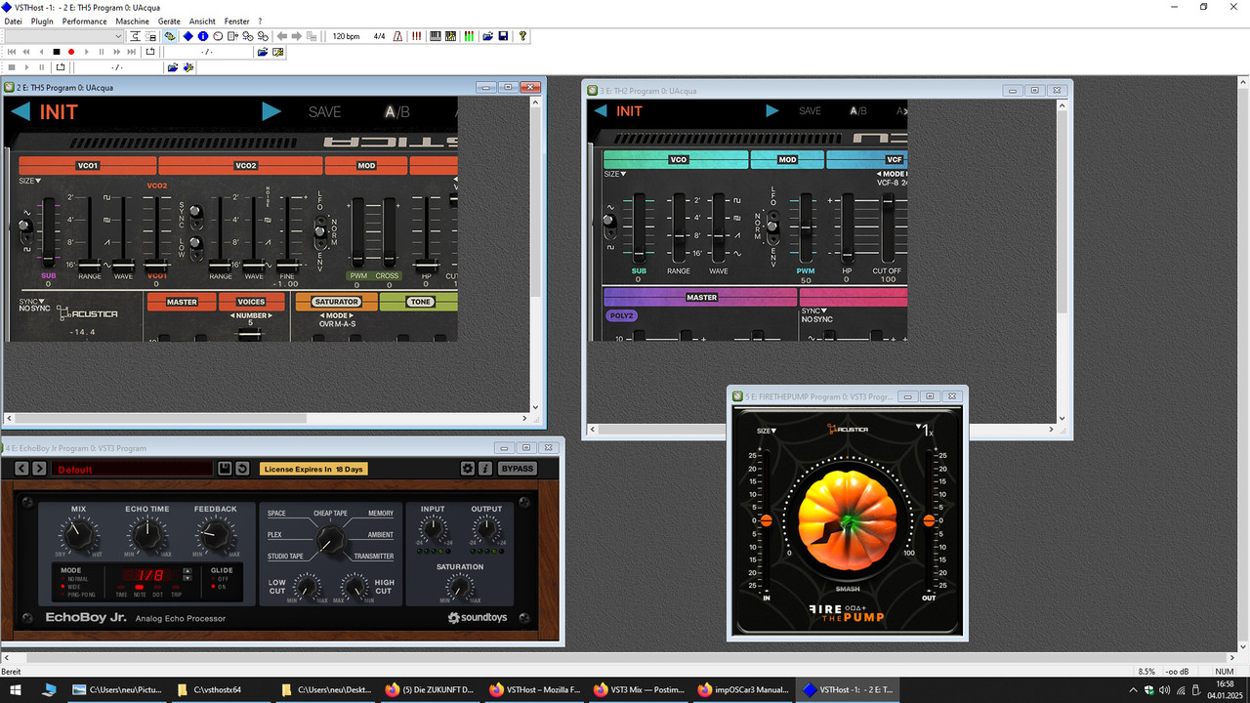This screenshot has width=1250, height=703.
Task: Click the blue info icon in the toolbar
Action: [203, 35]
